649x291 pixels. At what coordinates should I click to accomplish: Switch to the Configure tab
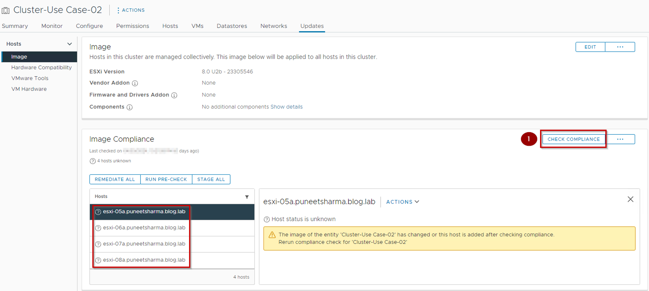[89, 26]
